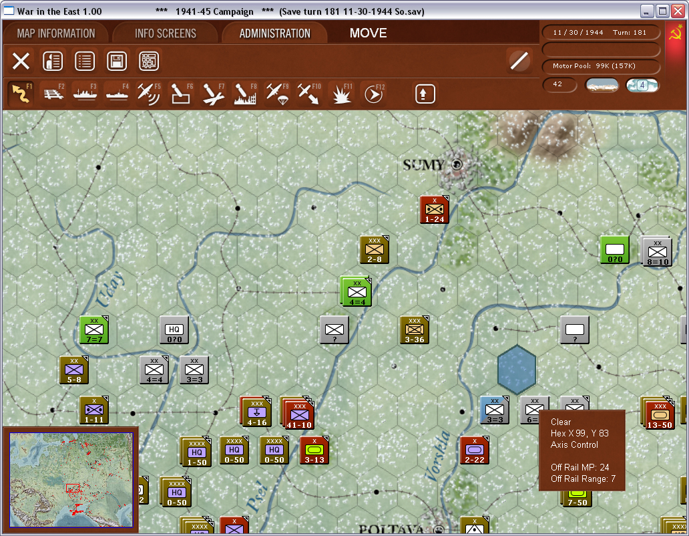This screenshot has height=536, width=689.
Task: Select the brown corps unit 3-36
Action: (415, 329)
